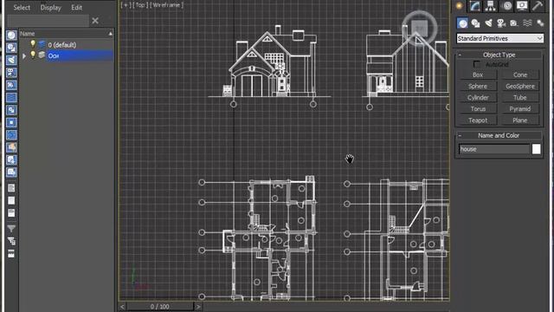Click Invert Display icon in explorer toolbar

[x=11, y=213]
